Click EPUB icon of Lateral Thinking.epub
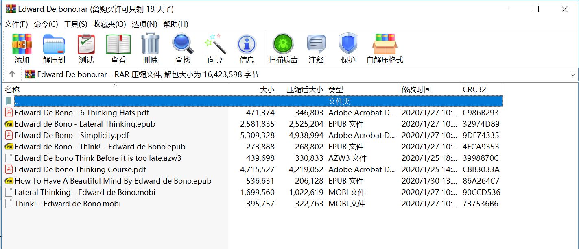This screenshot has width=579, height=249. pyautogui.click(x=9, y=124)
